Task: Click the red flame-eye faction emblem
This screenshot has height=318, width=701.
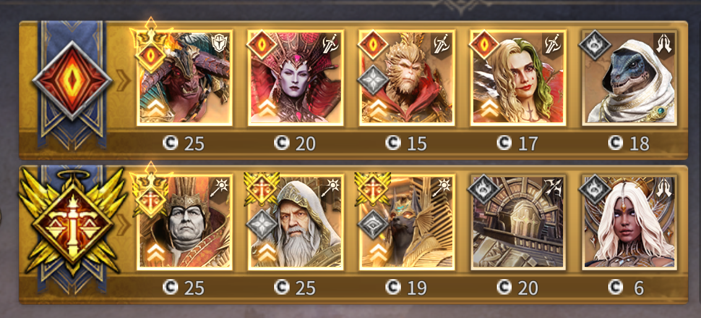Action: click(72, 81)
